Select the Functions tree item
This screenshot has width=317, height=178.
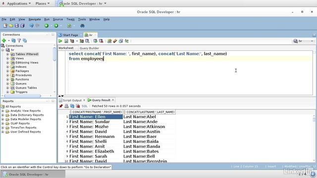[22, 79]
